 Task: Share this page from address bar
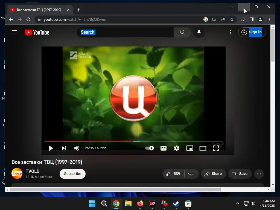pos(223,19)
